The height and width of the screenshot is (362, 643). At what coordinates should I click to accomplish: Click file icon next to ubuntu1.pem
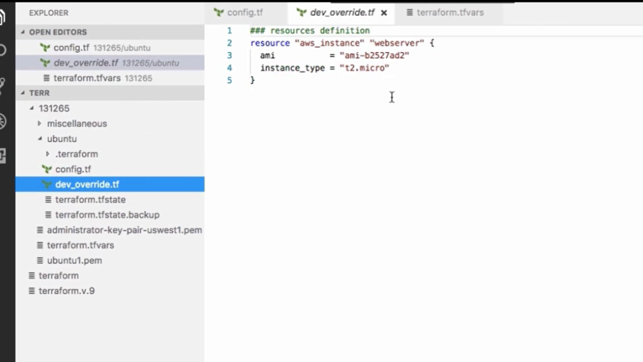(x=40, y=260)
